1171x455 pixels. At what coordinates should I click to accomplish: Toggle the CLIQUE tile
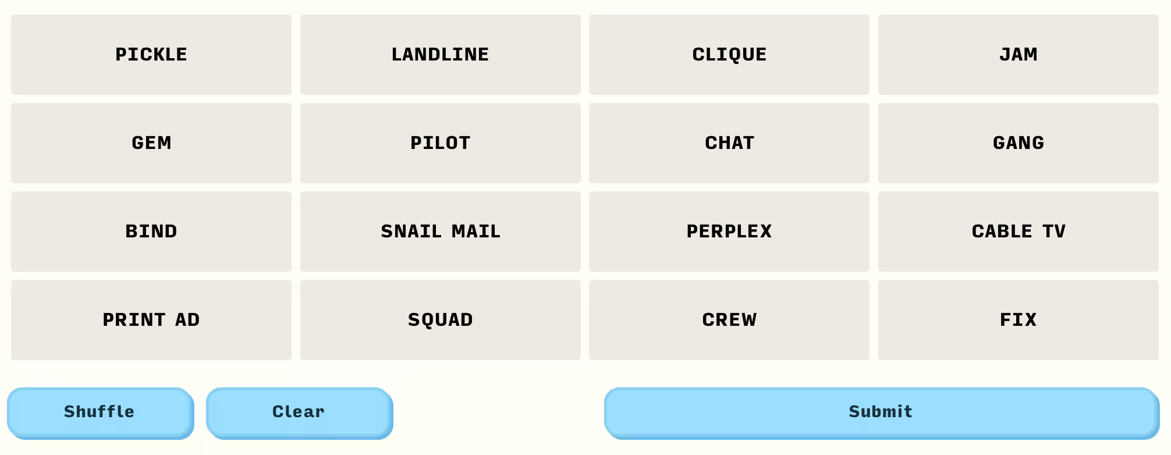(729, 55)
